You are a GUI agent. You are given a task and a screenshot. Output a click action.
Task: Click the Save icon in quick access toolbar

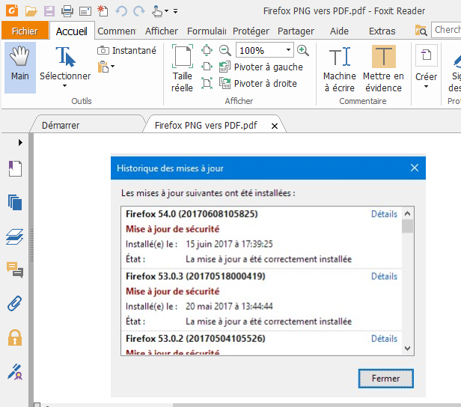(49, 11)
